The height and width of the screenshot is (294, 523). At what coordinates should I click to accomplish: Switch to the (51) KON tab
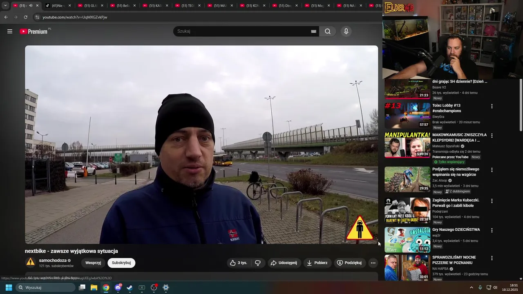253,6
